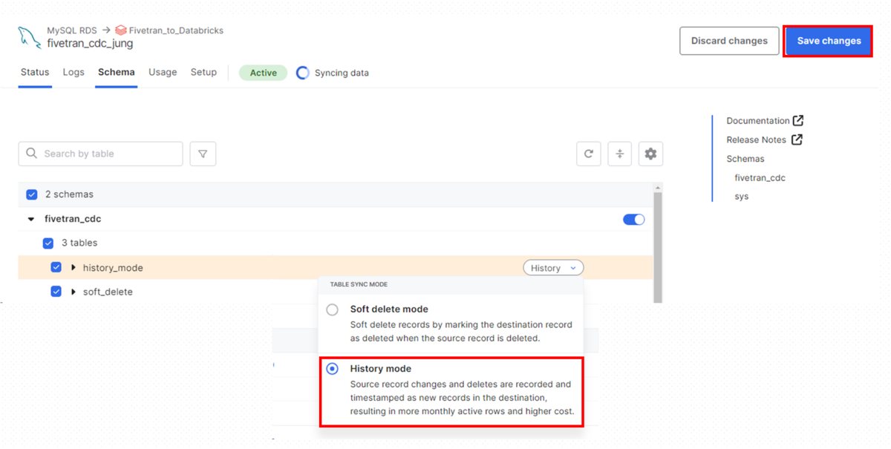This screenshot has width=891, height=449.
Task: Open schema settings gear icon
Action: [x=650, y=154]
